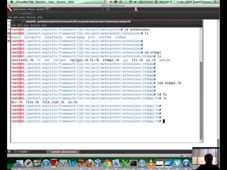Image resolution: width=227 pixels, height=170 pixels.
Task: Select root@bt terminal in the taskbar
Action: (22, 152)
